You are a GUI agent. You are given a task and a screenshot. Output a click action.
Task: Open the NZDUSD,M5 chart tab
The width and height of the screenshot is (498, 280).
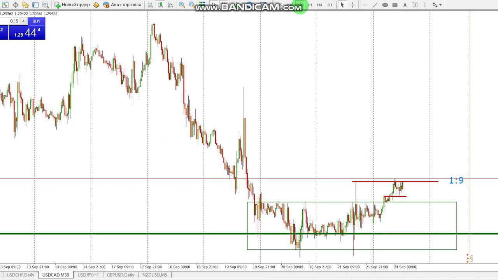[x=155, y=275]
